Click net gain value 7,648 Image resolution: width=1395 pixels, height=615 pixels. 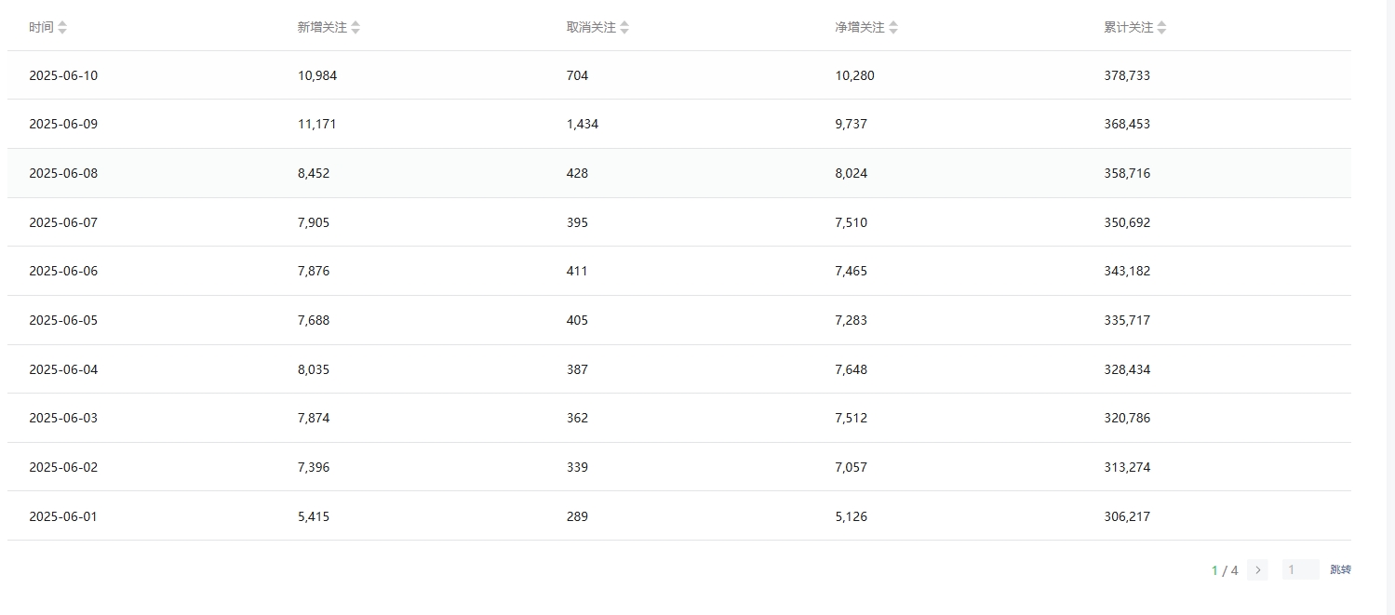(x=852, y=369)
